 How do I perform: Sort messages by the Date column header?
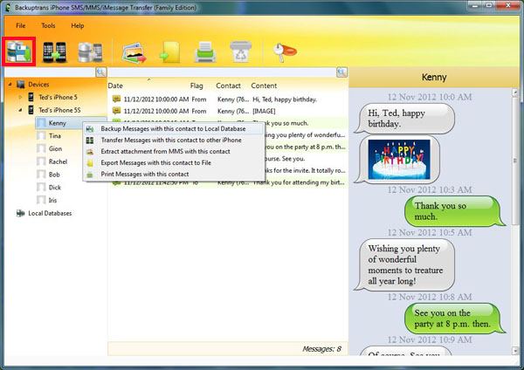coord(115,86)
